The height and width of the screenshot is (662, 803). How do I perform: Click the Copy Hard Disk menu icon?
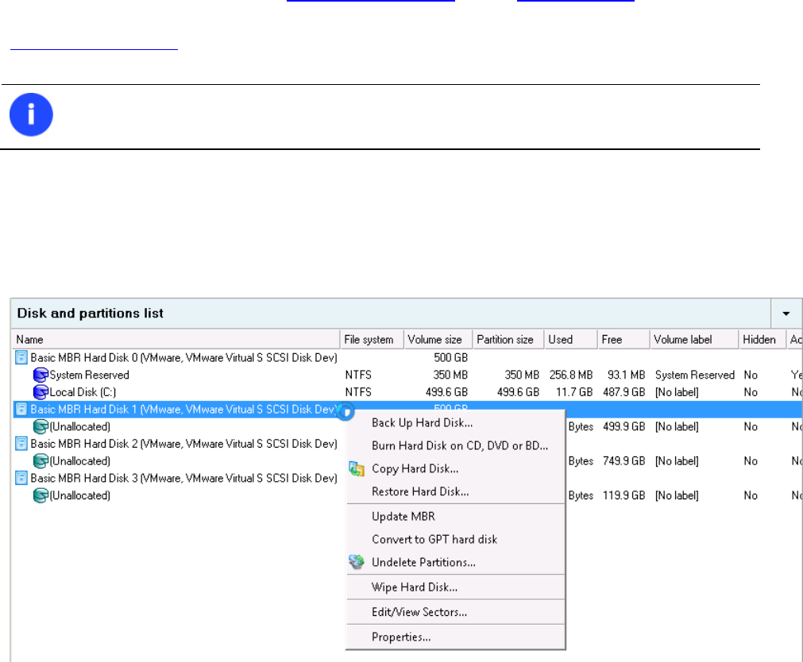coord(357,468)
